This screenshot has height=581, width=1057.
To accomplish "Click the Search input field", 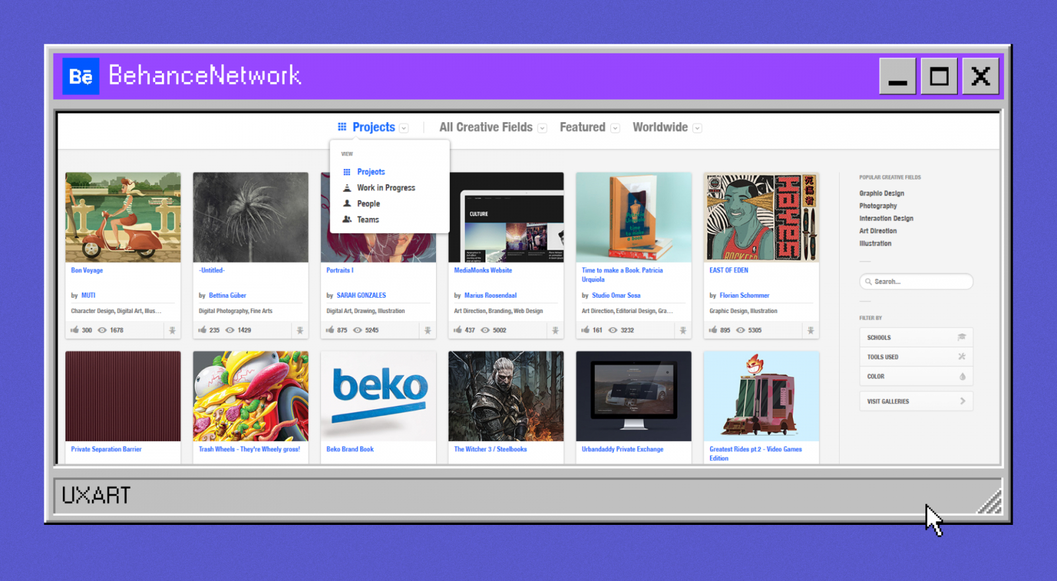I will tap(916, 282).
